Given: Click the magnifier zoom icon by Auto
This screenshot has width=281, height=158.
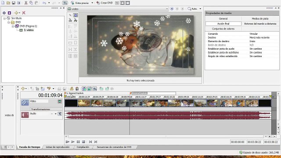Looking at the screenshot, I should coord(189,9).
